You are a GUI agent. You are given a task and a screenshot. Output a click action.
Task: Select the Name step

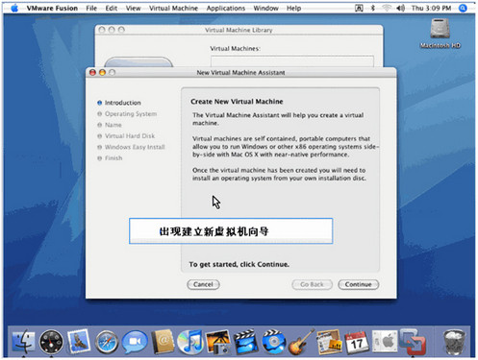pyautogui.click(x=110, y=125)
